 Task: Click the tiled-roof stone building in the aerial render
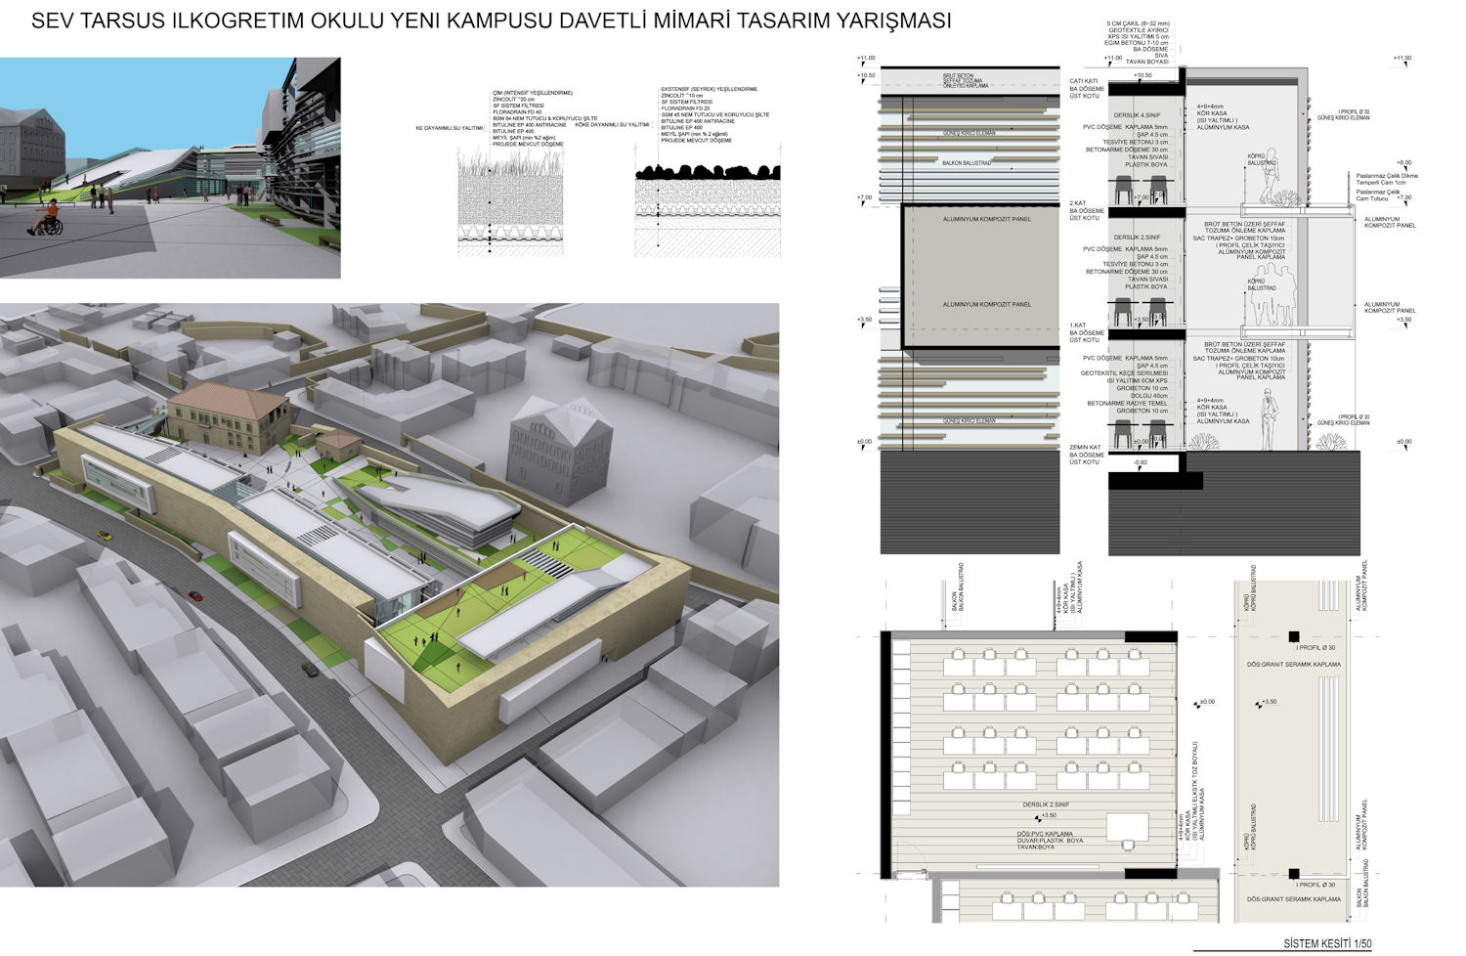tap(227, 416)
